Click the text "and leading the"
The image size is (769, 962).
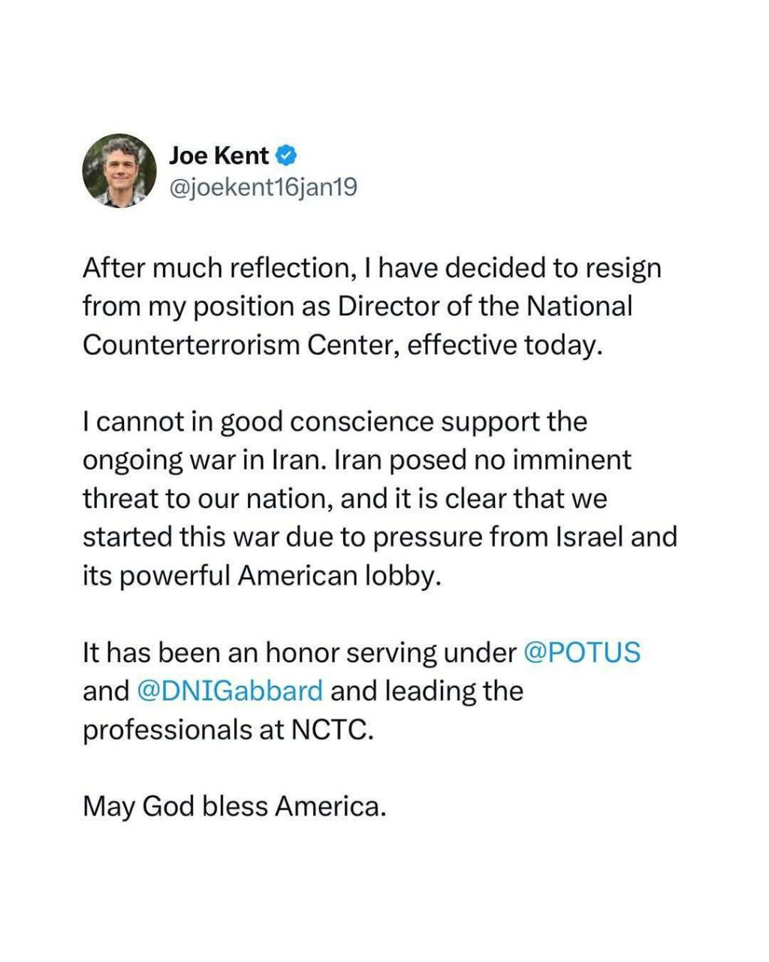(x=427, y=691)
